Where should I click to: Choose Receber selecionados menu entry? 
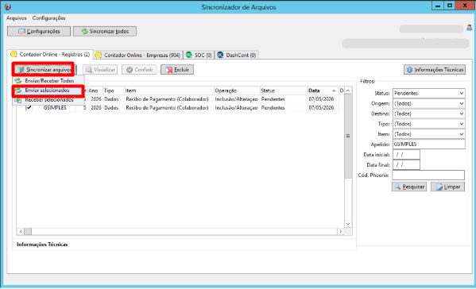click(48, 100)
